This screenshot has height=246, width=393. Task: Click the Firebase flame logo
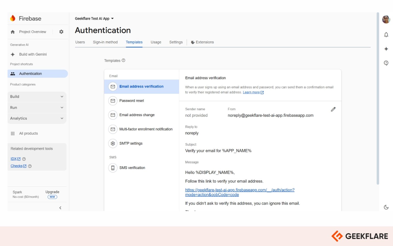[13, 18]
